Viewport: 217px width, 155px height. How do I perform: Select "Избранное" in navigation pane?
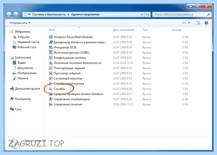[x=22, y=32]
